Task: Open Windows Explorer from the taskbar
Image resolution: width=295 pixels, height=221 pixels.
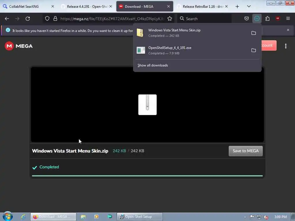Action: point(83,217)
